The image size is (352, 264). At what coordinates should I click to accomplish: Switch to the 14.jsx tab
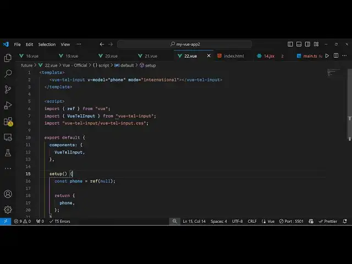(x=269, y=56)
